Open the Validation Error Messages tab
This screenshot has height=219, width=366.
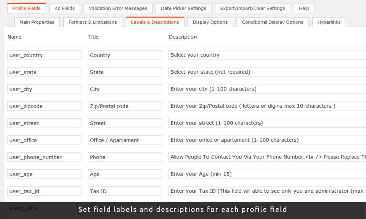[x=118, y=8]
